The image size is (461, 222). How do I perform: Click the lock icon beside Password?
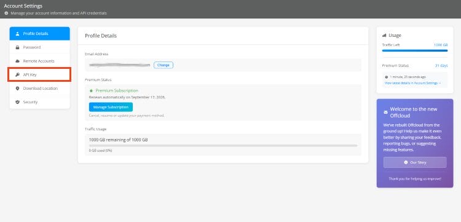coord(17,47)
